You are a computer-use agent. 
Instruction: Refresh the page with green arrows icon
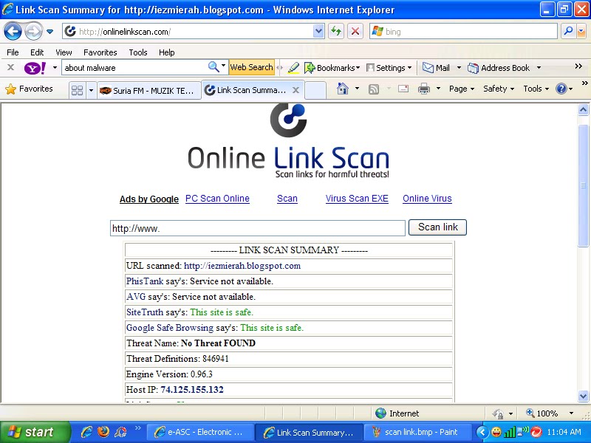tap(336, 31)
